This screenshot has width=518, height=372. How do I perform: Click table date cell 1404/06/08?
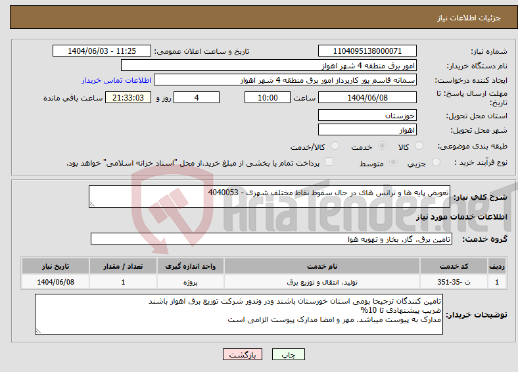55,282
